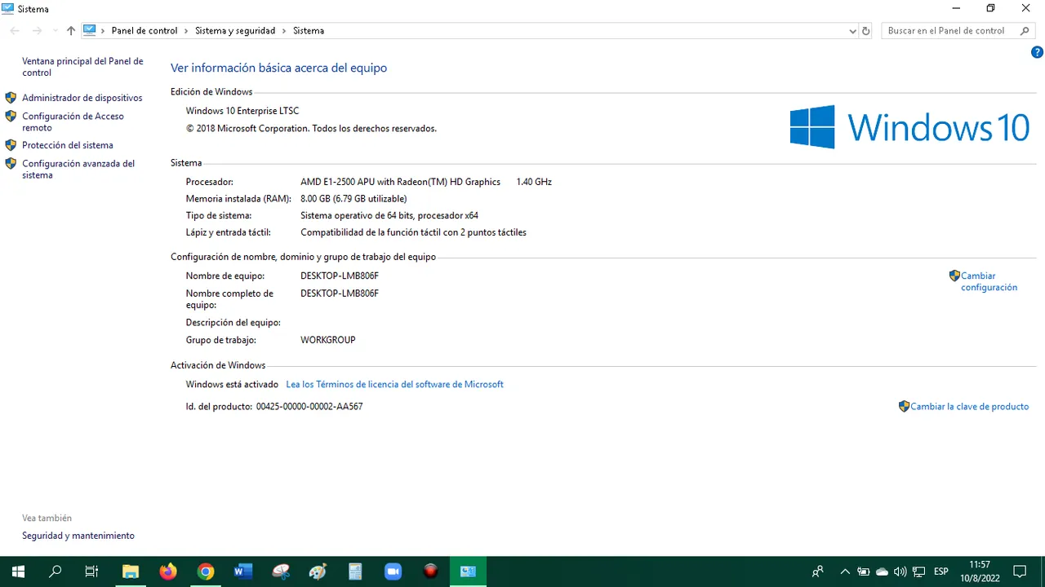The width and height of the screenshot is (1045, 587).
Task: Open the OneDrive cloud tray icon
Action: pyautogui.click(x=882, y=572)
